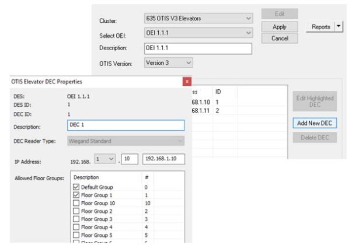Open the Reports dropdown arrow
352x245 pixels.
point(339,27)
